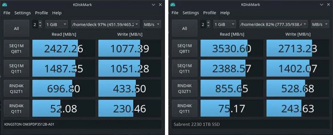Expand the 1 GiB size dropdown in the Kingston window

tap(56, 24)
